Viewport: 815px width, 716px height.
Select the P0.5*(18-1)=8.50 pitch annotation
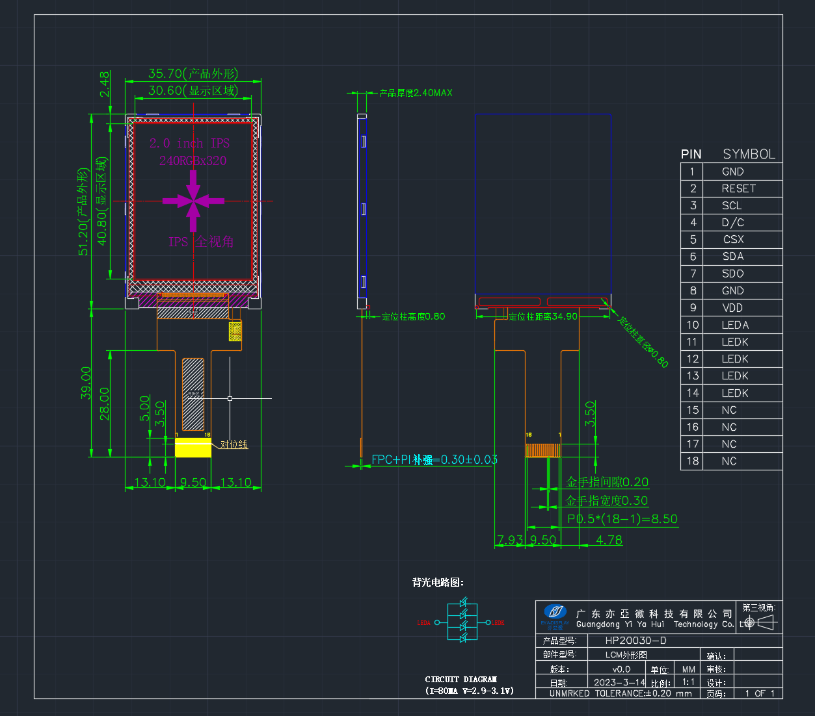[622, 519]
